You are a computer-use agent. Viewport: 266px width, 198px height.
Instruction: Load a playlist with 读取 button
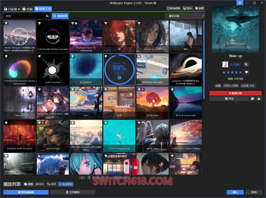coord(29,184)
